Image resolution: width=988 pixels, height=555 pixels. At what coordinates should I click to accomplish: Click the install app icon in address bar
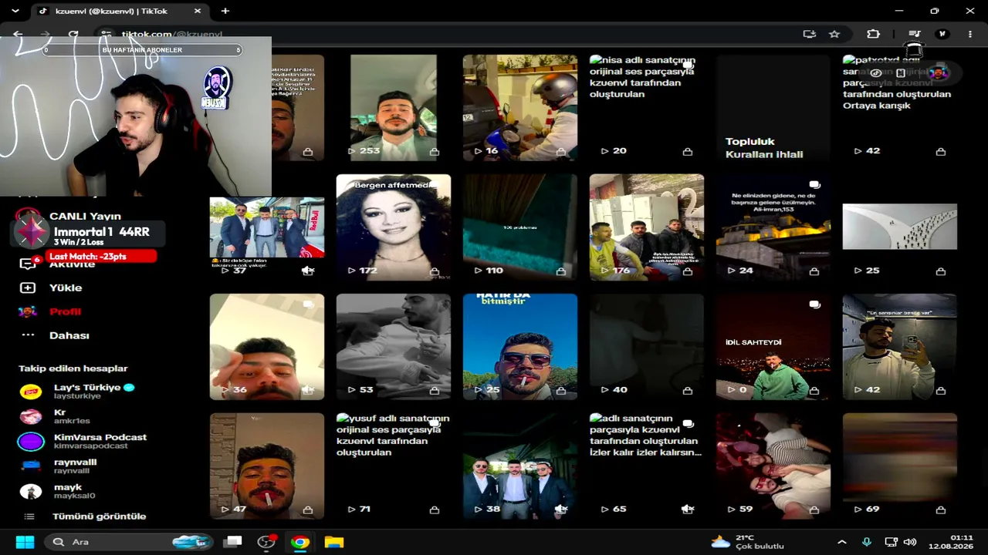click(809, 34)
